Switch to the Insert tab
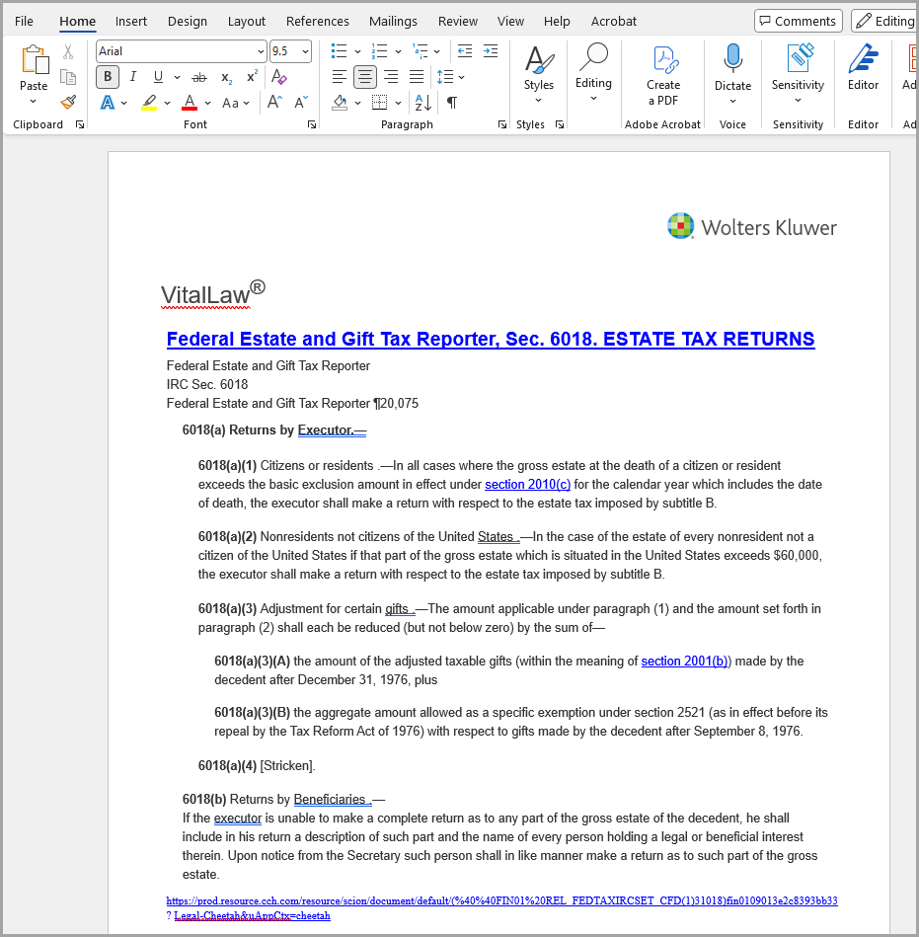This screenshot has height=937, width=919. (131, 21)
